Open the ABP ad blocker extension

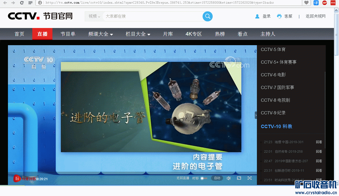(324, 3)
